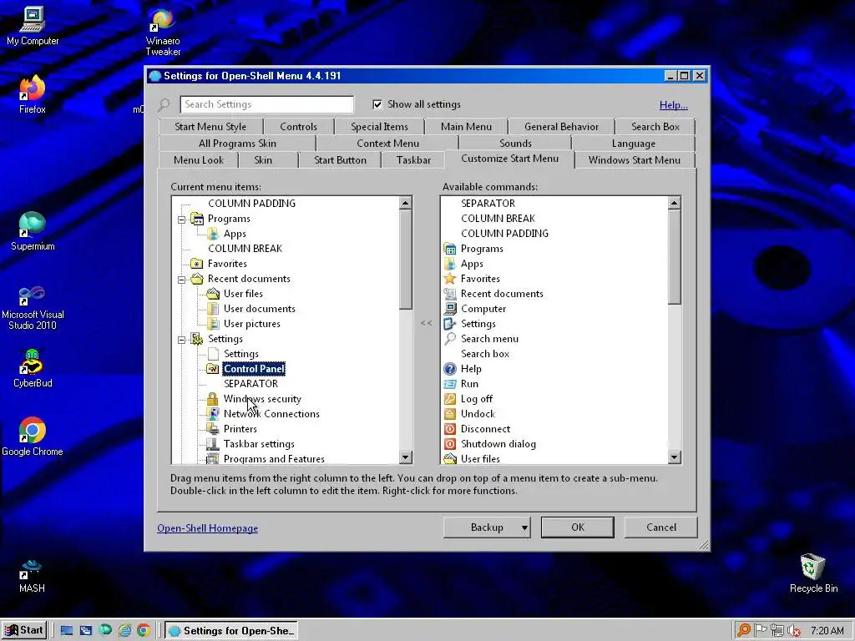Click the Windows security padlock icon
855x641 pixels.
(x=213, y=399)
